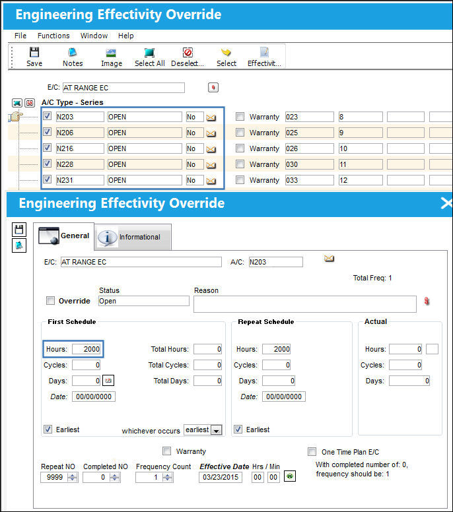453x512 pixels.
Task: Click the deselect icon above A/C list
Action: (30, 103)
